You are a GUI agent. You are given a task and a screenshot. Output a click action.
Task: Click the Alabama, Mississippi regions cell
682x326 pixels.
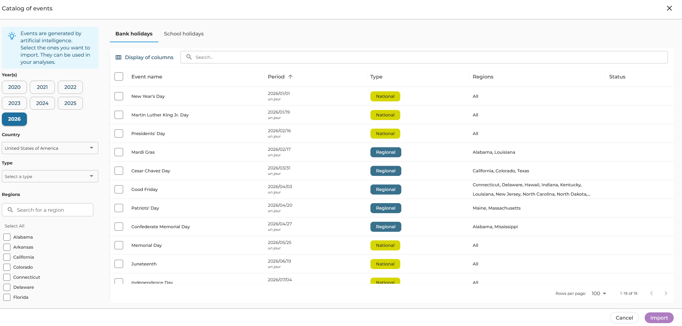pyautogui.click(x=495, y=227)
